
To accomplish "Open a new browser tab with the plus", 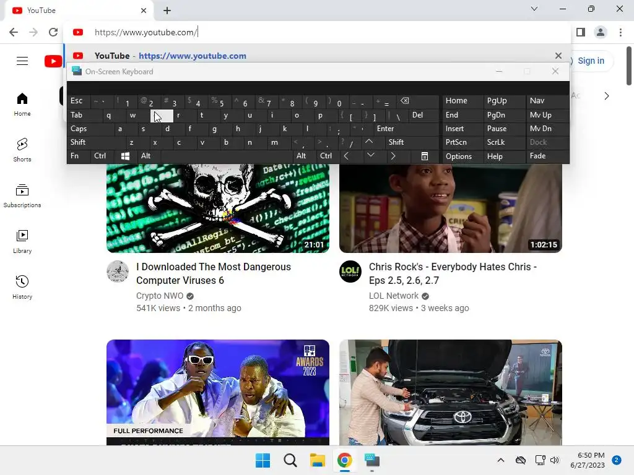I will pos(167,11).
